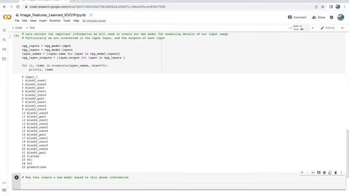
Task: Add a comment on the selected cell
Action: (318, 173)
